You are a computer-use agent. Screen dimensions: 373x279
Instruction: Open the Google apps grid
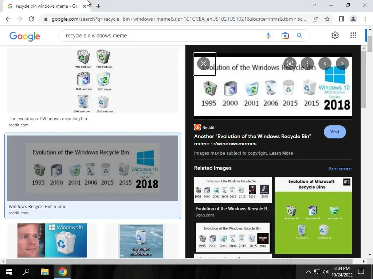[x=353, y=35]
